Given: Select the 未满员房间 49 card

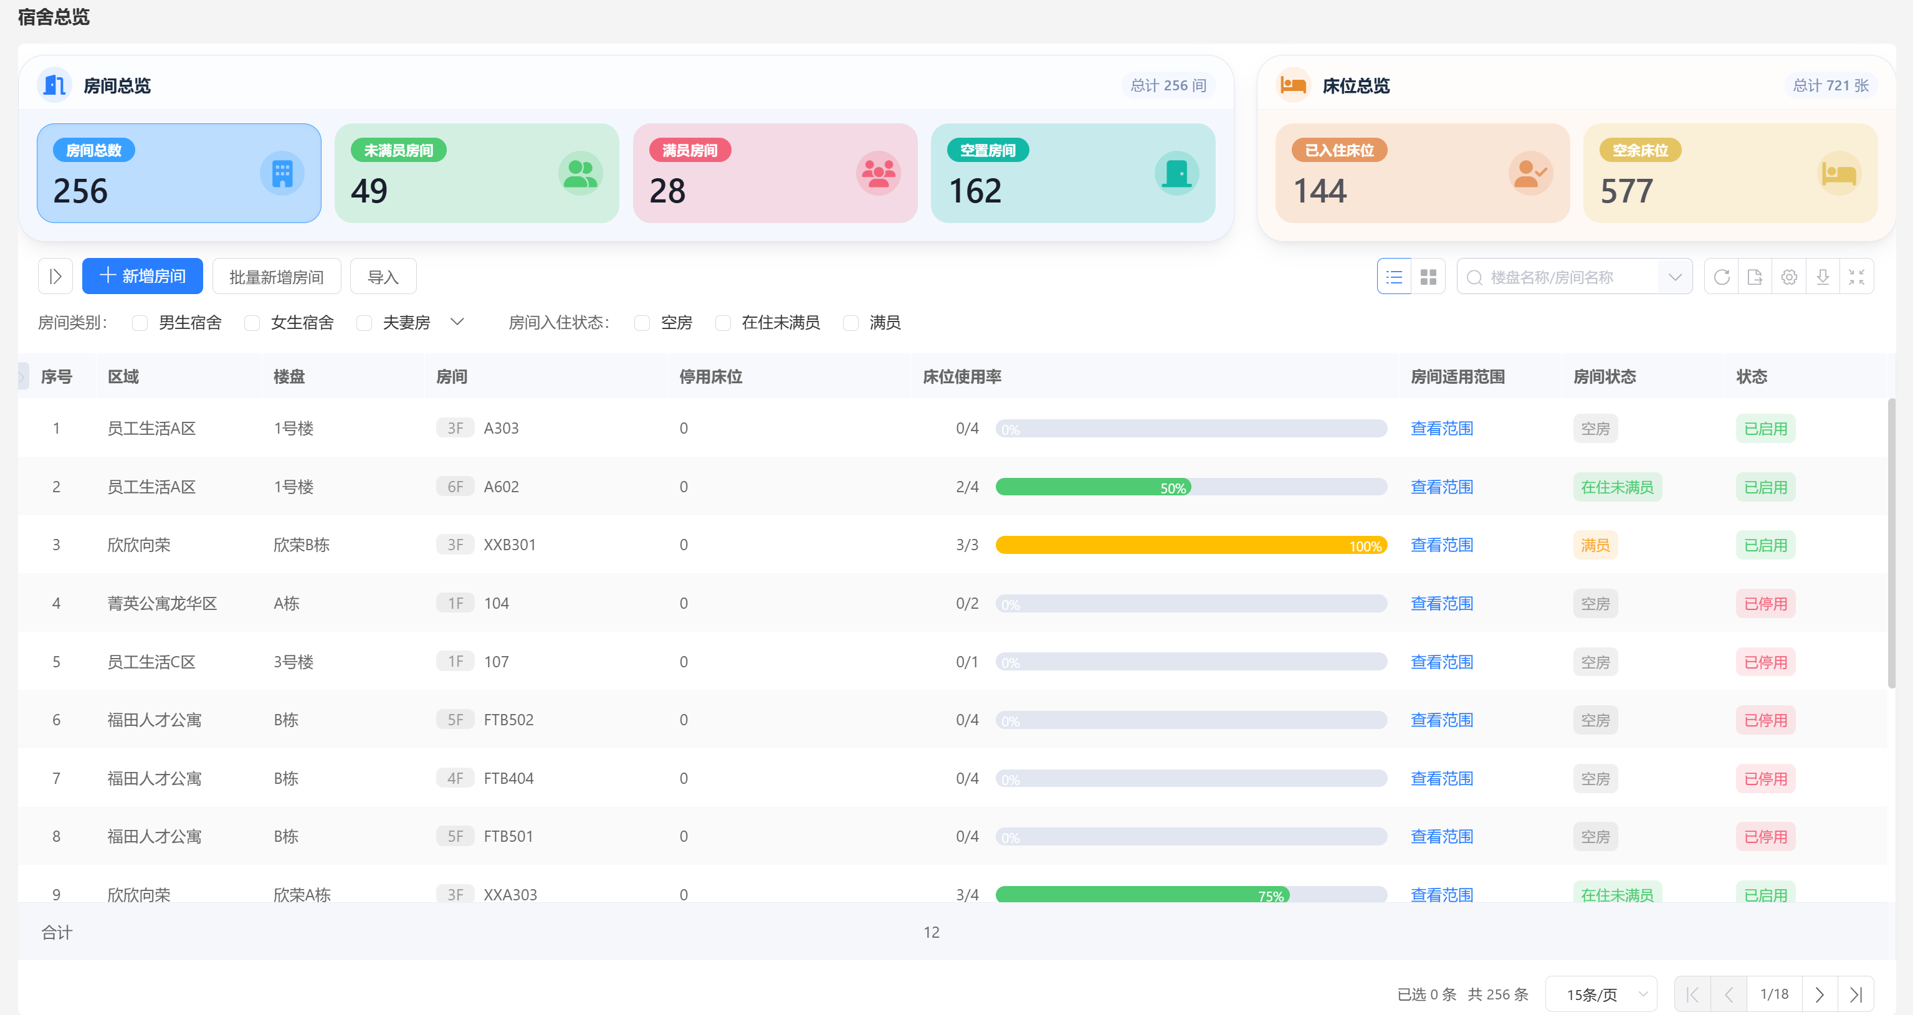Looking at the screenshot, I should click(x=477, y=173).
